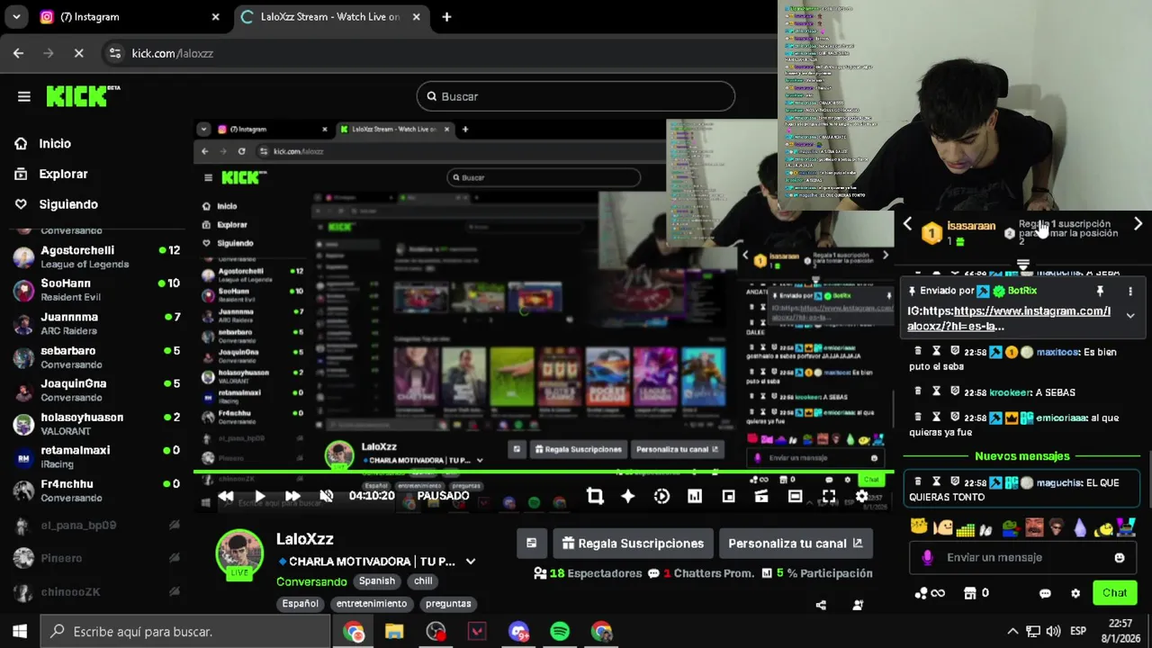Click the player icon left of theater mode
The height and width of the screenshot is (648, 1152).
coord(761,496)
